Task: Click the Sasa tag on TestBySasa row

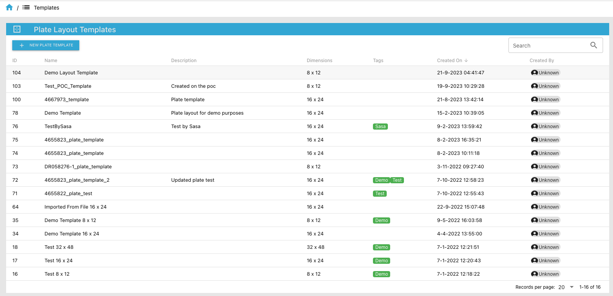Action: click(x=380, y=127)
